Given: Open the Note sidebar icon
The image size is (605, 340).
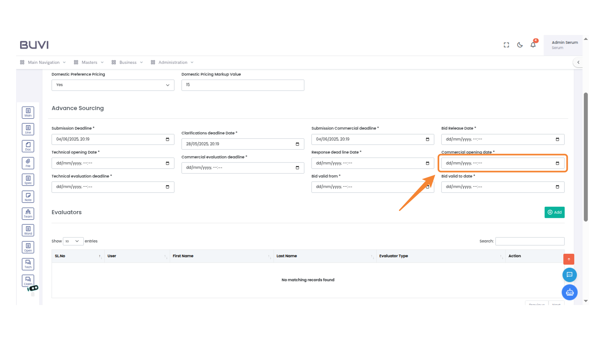Looking at the screenshot, I should 28,197.
